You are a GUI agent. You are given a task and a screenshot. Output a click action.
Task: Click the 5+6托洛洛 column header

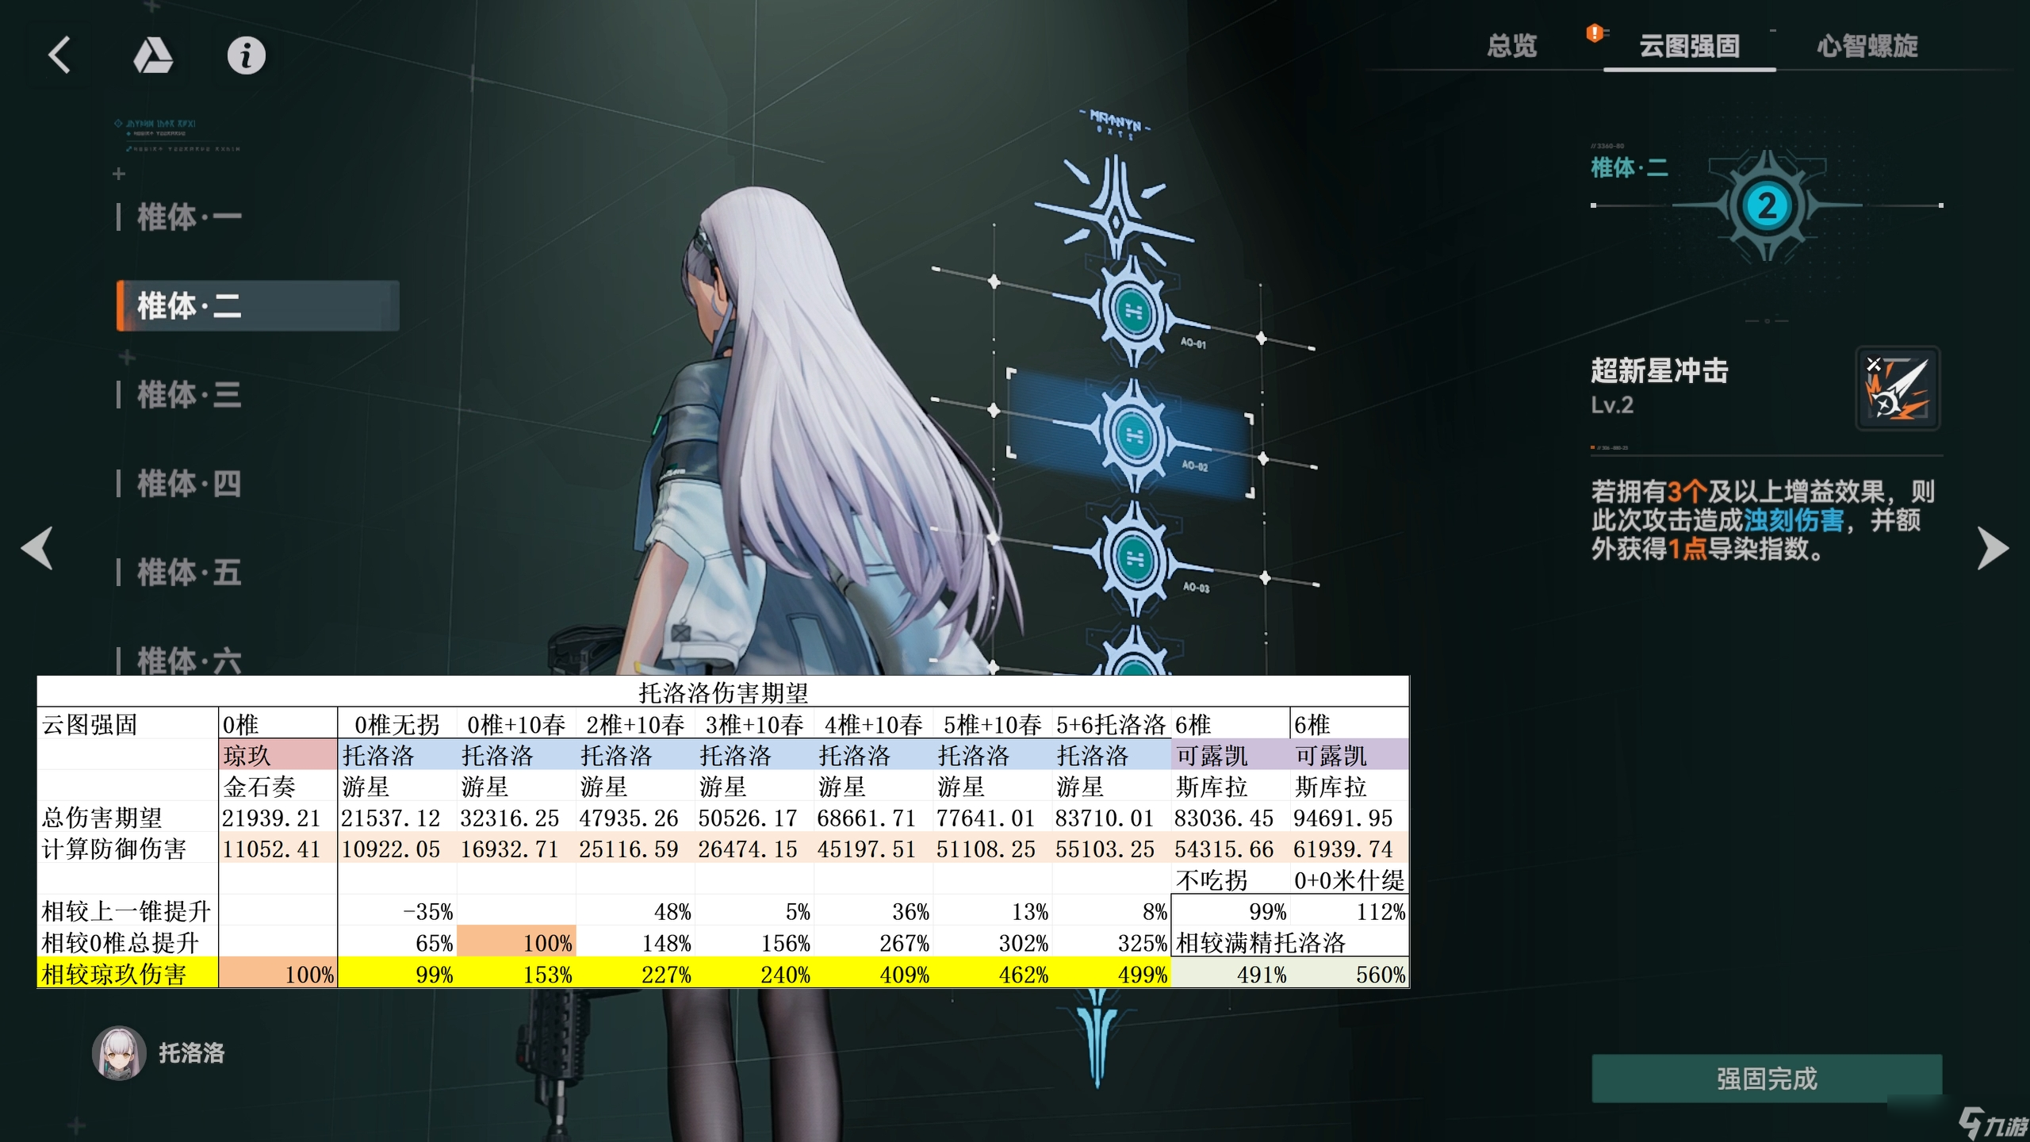[x=1111, y=724]
